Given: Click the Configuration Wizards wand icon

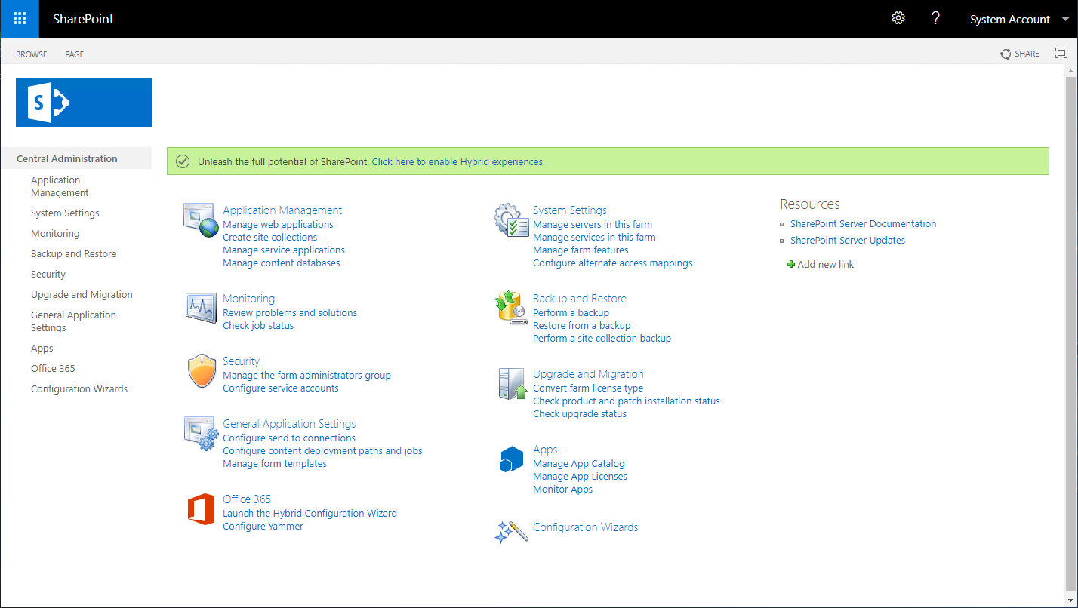Looking at the screenshot, I should coord(510,531).
